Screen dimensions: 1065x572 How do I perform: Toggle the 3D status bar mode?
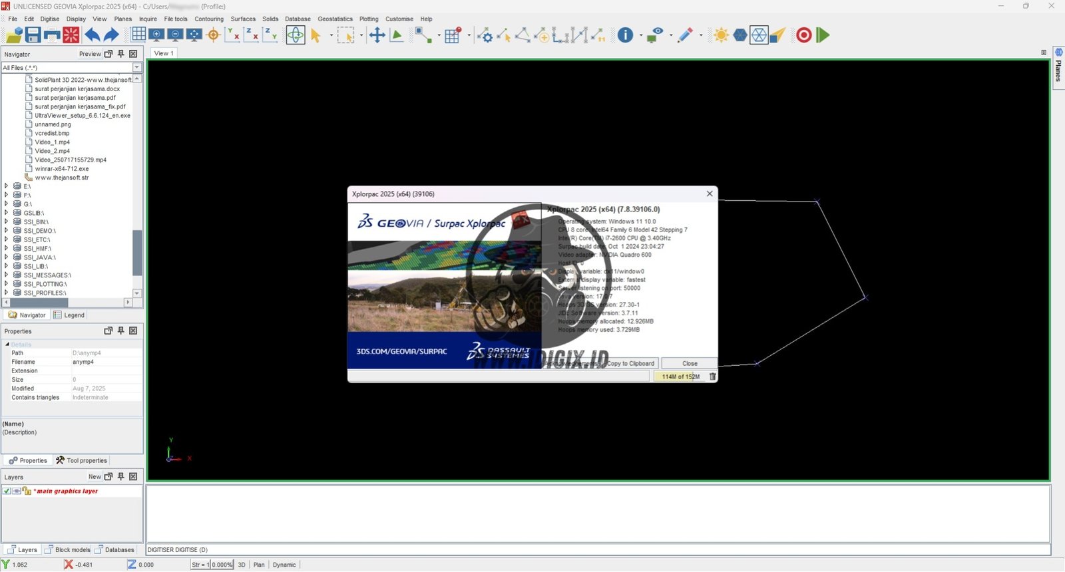[242, 565]
